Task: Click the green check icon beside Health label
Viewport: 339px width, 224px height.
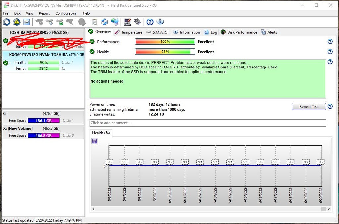Action: pyautogui.click(x=92, y=51)
